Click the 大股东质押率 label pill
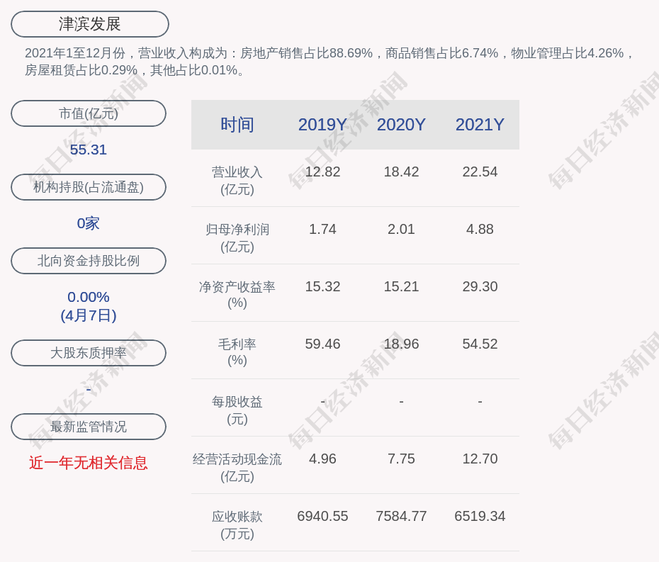 point(89,353)
